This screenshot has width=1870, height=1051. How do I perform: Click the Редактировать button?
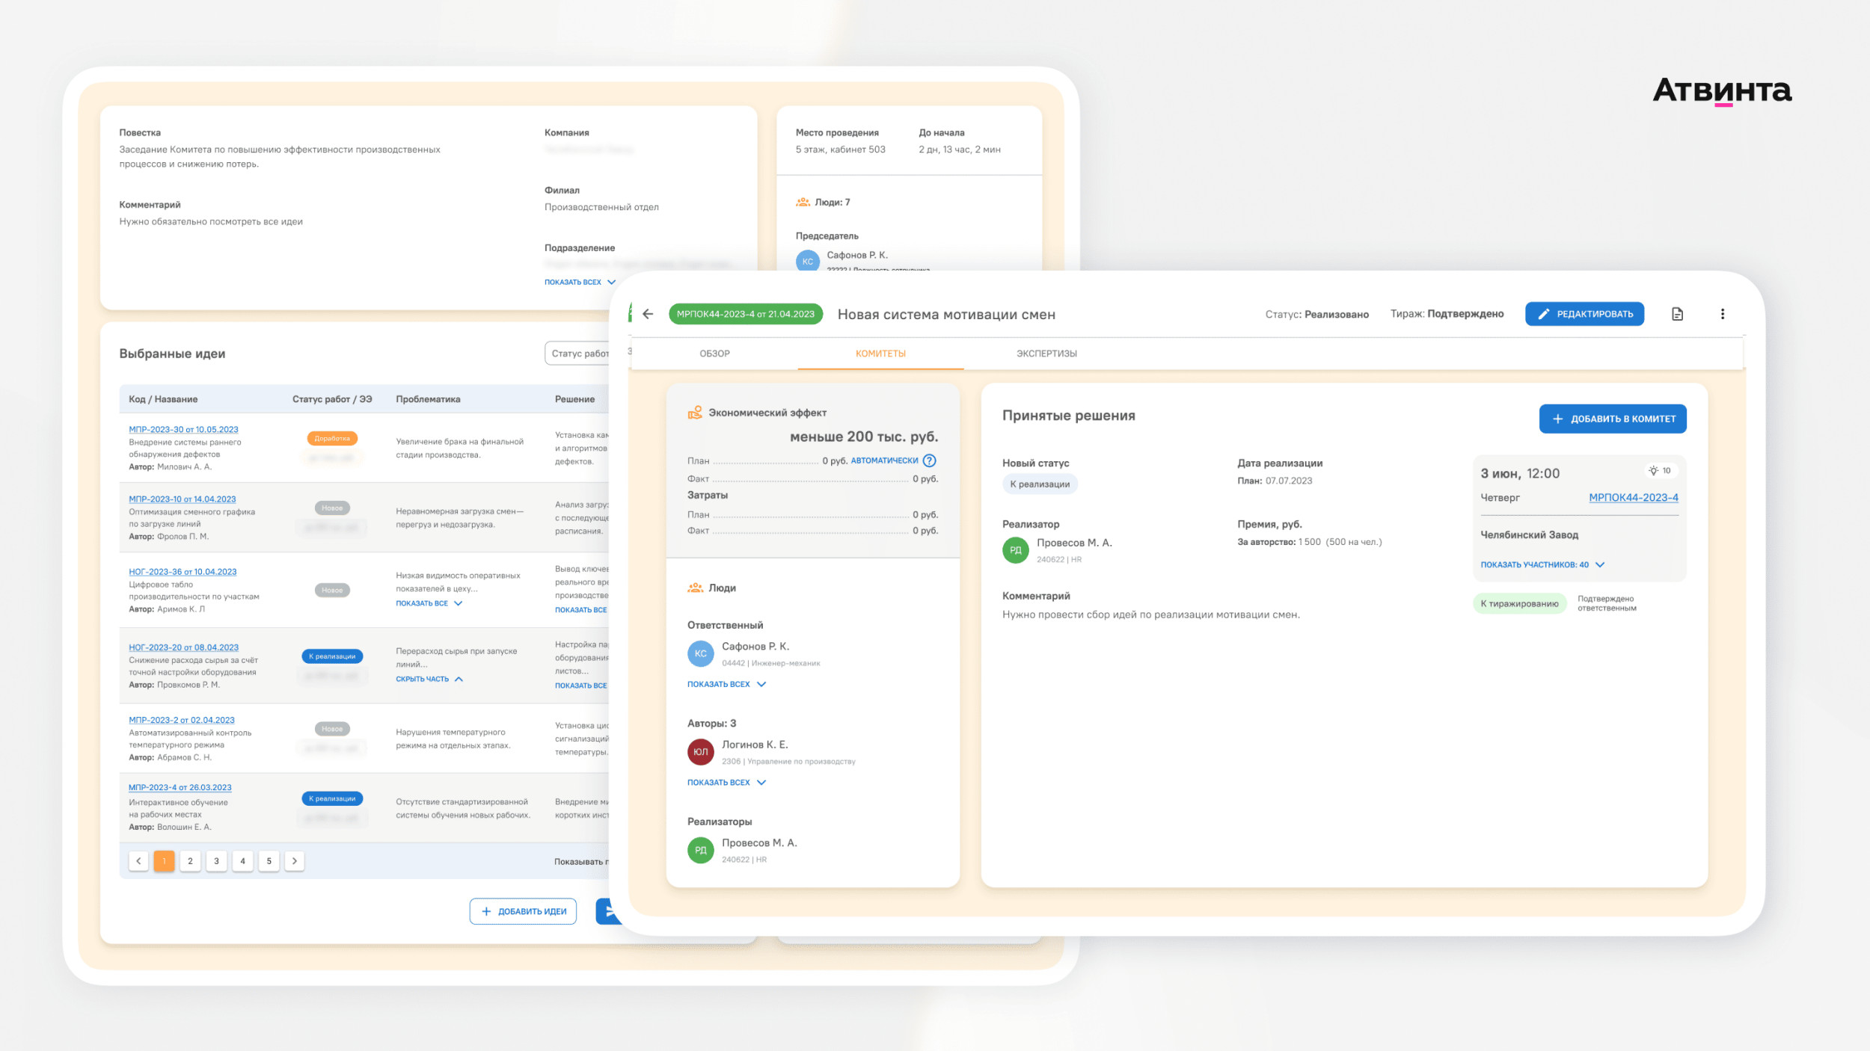pyautogui.click(x=1584, y=314)
